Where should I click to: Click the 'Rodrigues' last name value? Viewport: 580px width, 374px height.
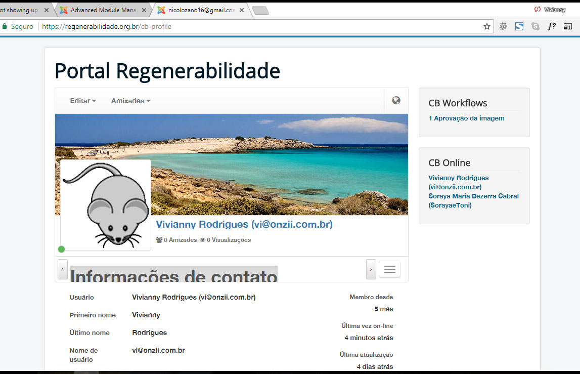[150, 333]
